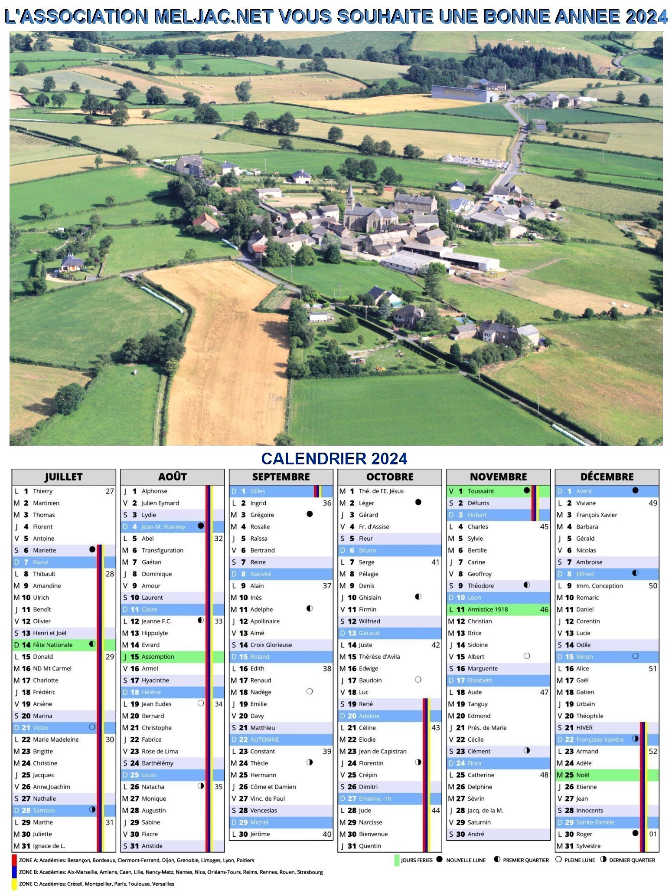The image size is (672, 894).
Task: Select the red Zone A color swatch
Action: pyautogui.click(x=14, y=860)
